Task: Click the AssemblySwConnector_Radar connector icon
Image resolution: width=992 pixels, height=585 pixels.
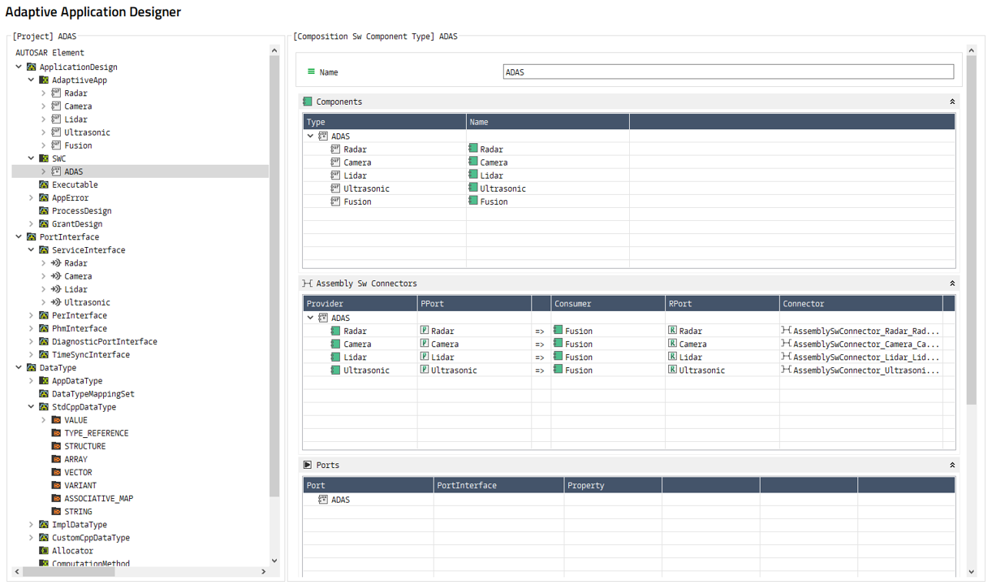Action: click(x=786, y=331)
